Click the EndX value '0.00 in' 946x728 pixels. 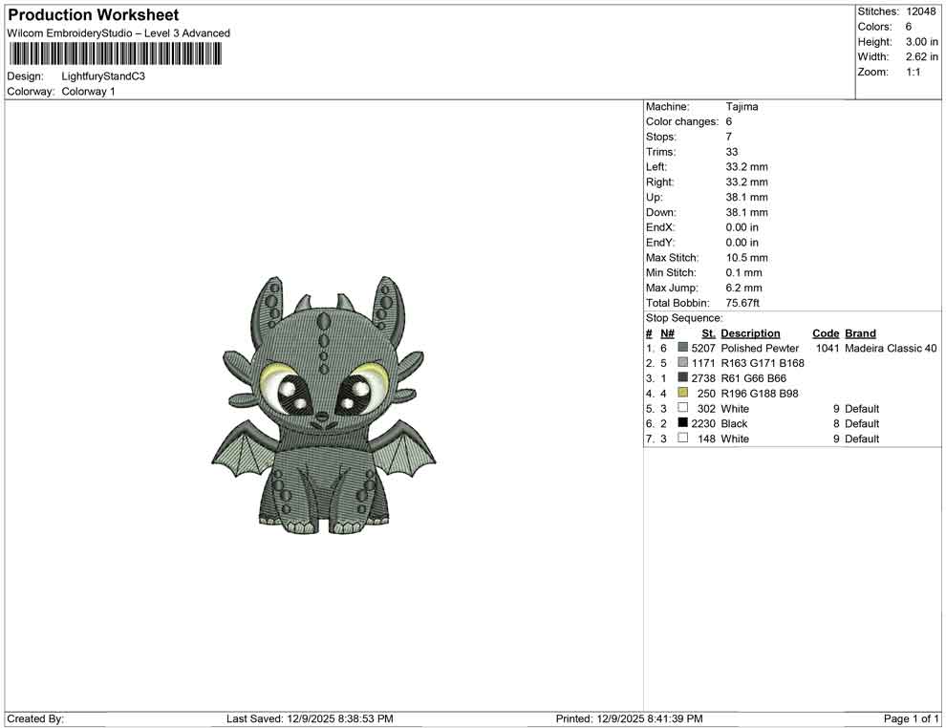point(742,227)
